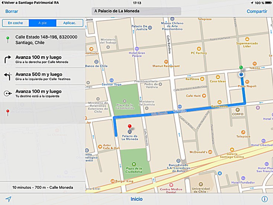Screen dimensions: 273x205
Task: Tap the green start pin on map
Action: (241, 69)
